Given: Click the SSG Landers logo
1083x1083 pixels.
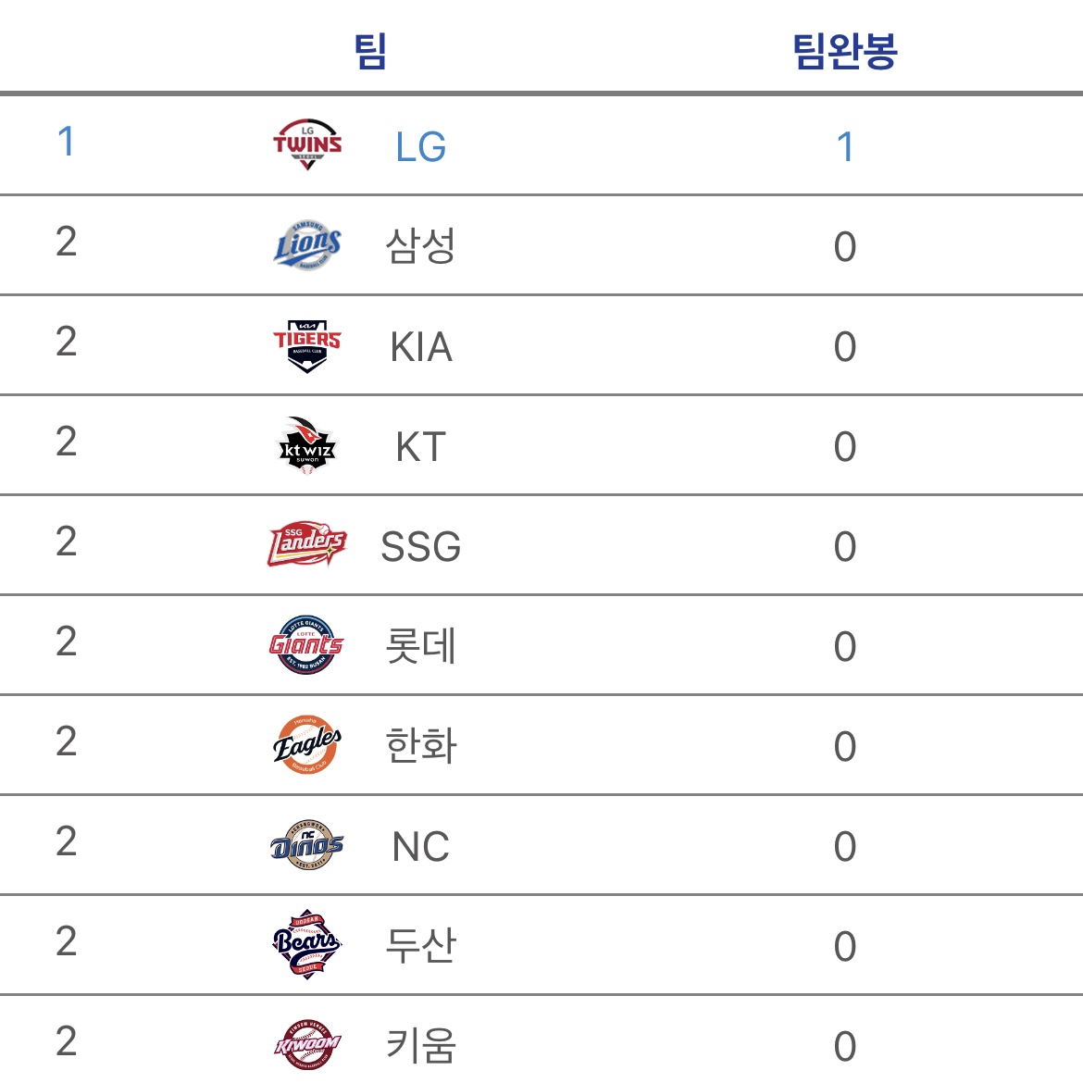Looking at the screenshot, I should coord(307,545).
